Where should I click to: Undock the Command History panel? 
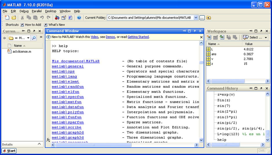262,88
